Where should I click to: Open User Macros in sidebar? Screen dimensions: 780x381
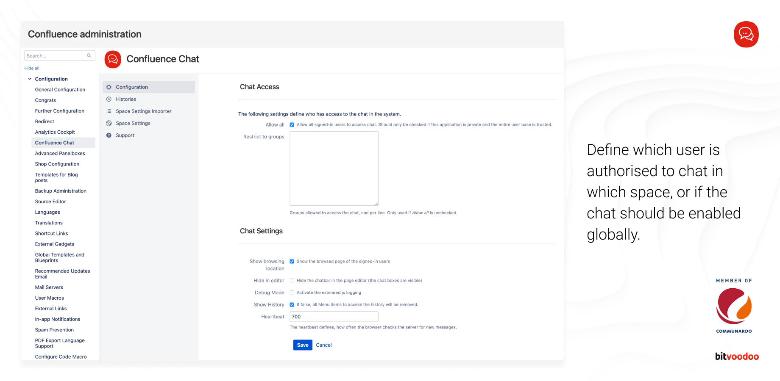tap(50, 298)
